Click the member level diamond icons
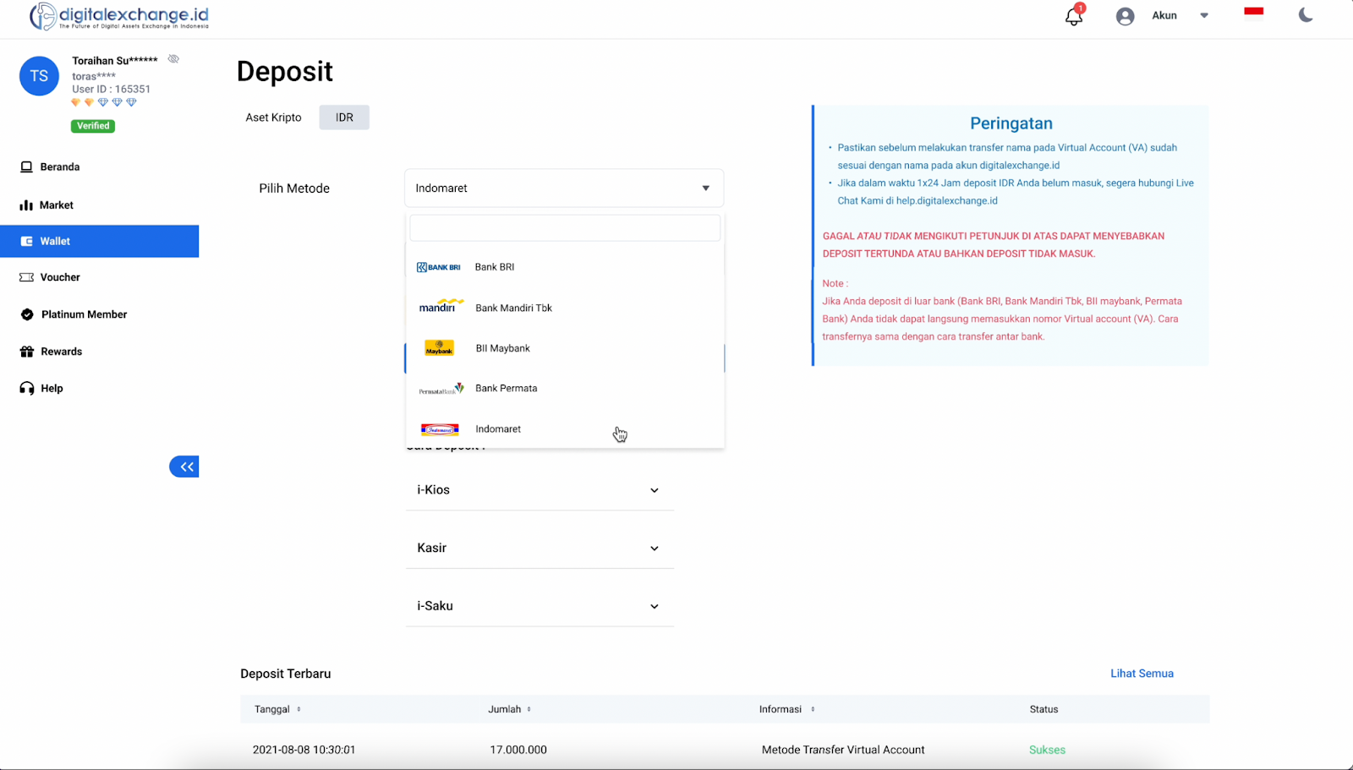This screenshot has height=770, width=1353. 103,102
